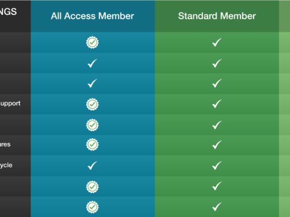Click All Access badge in row ending 'ures'
Image resolution: width=290 pixels, height=217 pixels.
pyautogui.click(x=92, y=145)
